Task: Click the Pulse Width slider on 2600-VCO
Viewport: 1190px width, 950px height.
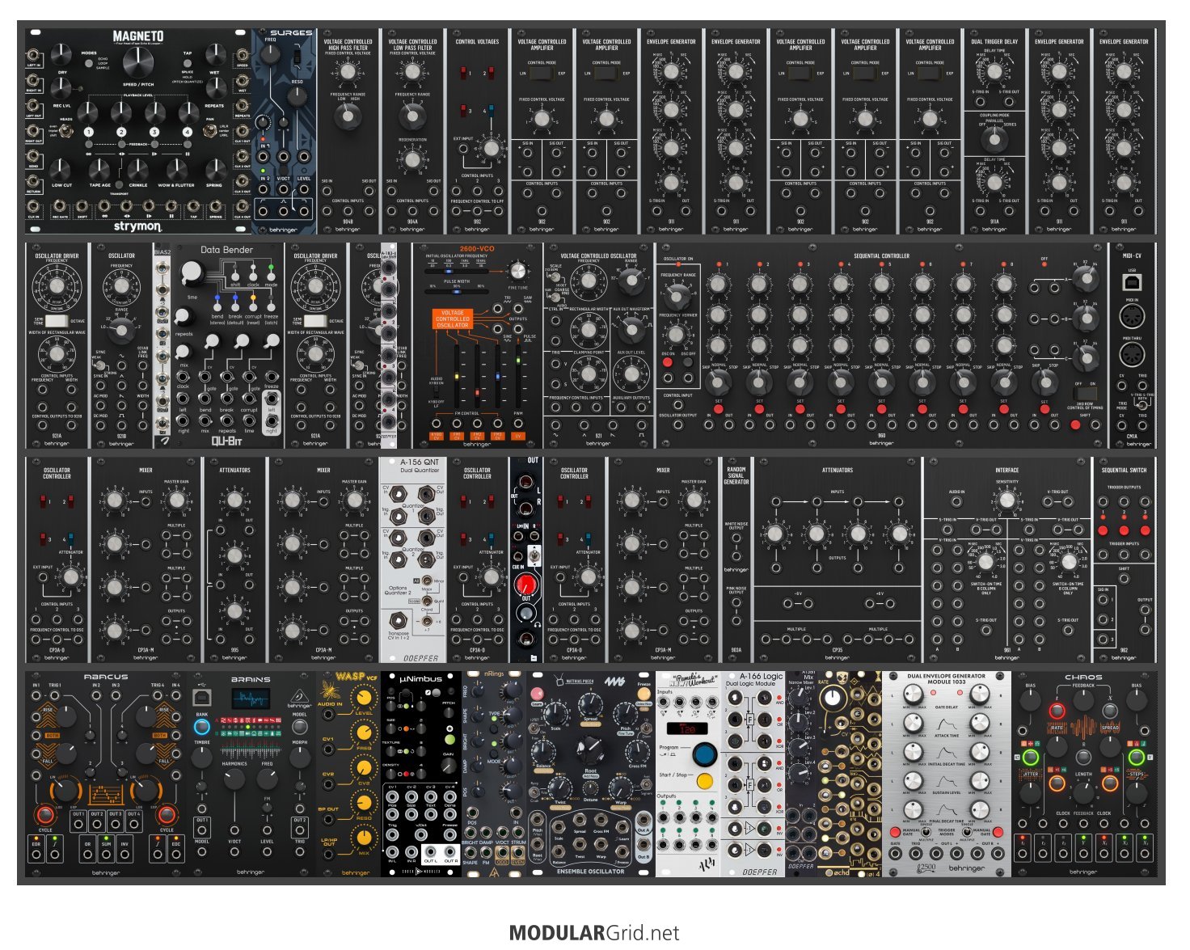Action: click(x=457, y=293)
